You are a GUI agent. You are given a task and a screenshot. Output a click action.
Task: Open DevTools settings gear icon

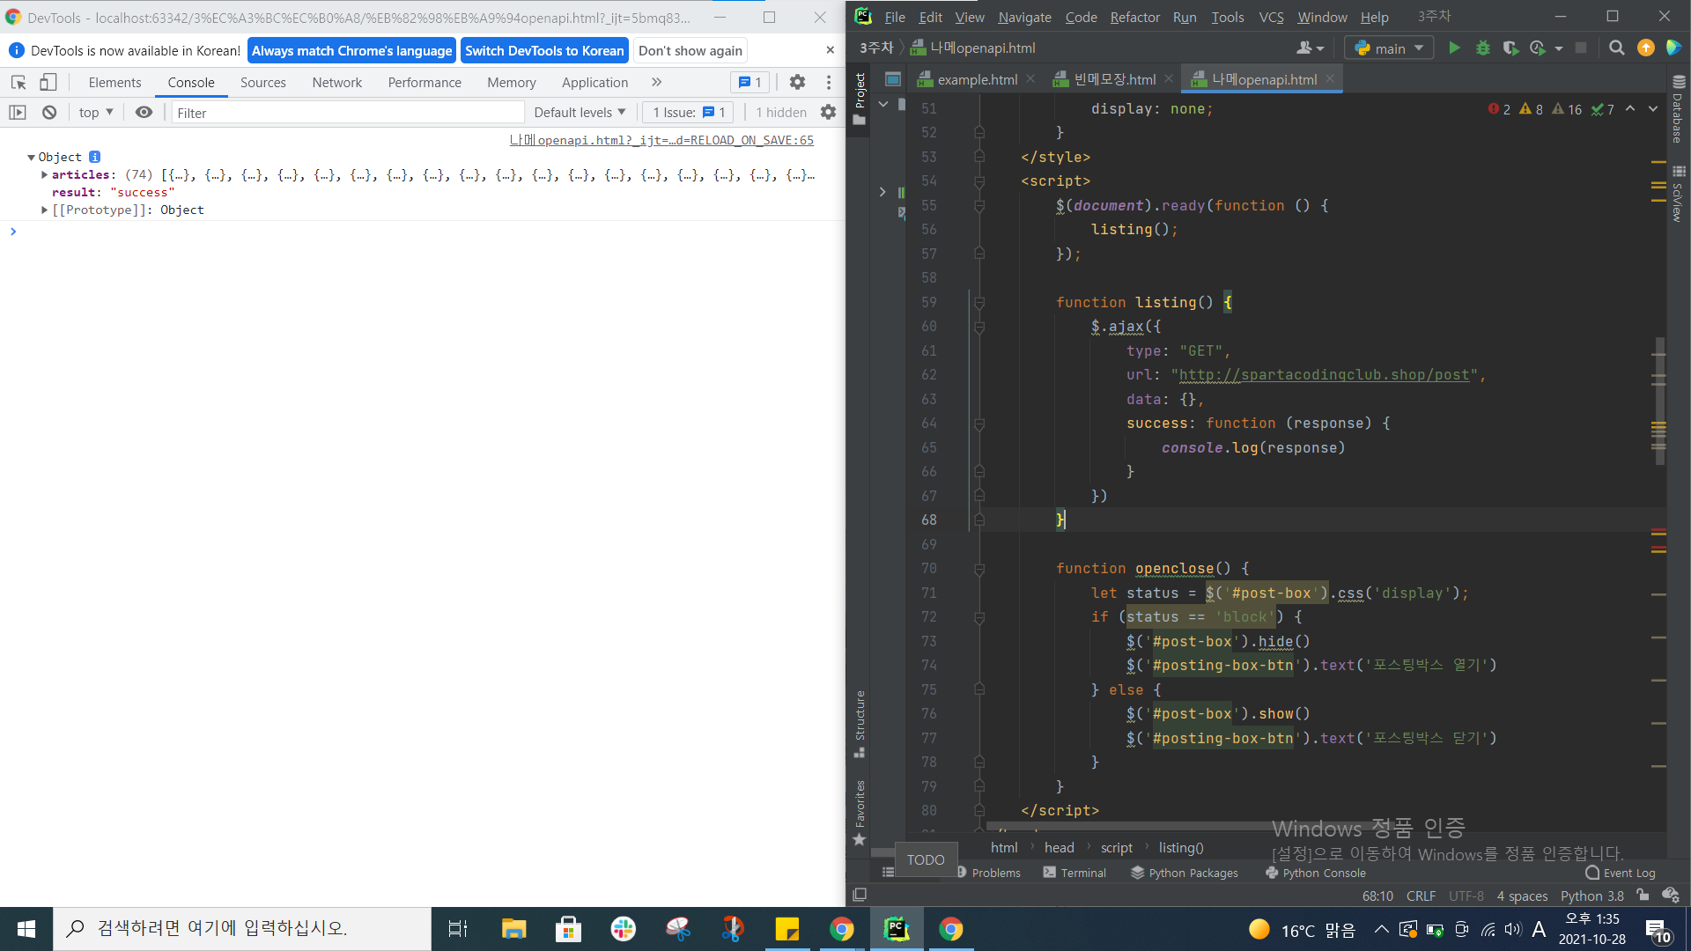click(x=797, y=82)
